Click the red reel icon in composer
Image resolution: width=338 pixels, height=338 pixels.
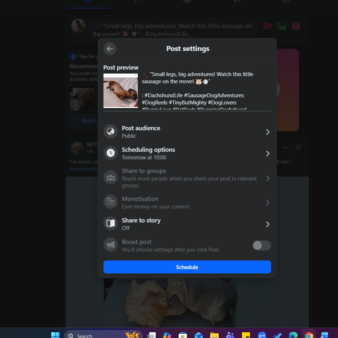[296, 26]
